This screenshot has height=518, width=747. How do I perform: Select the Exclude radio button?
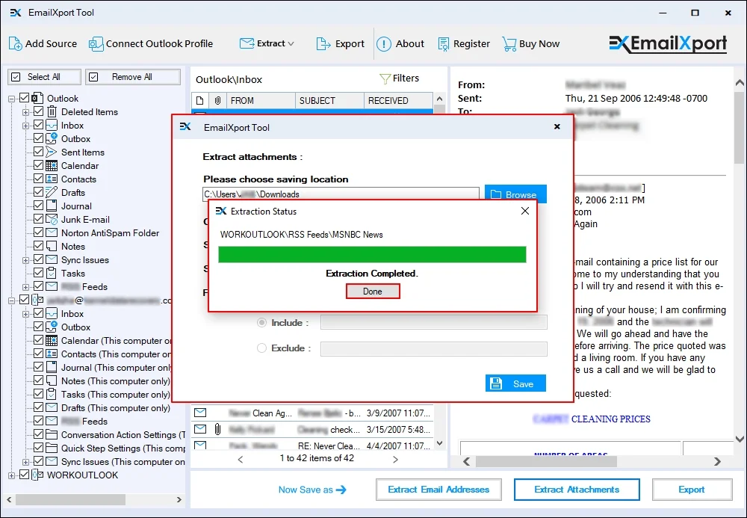pyautogui.click(x=261, y=348)
